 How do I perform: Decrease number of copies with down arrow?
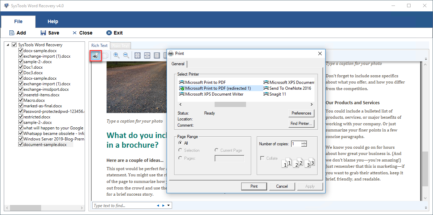pos(304,145)
